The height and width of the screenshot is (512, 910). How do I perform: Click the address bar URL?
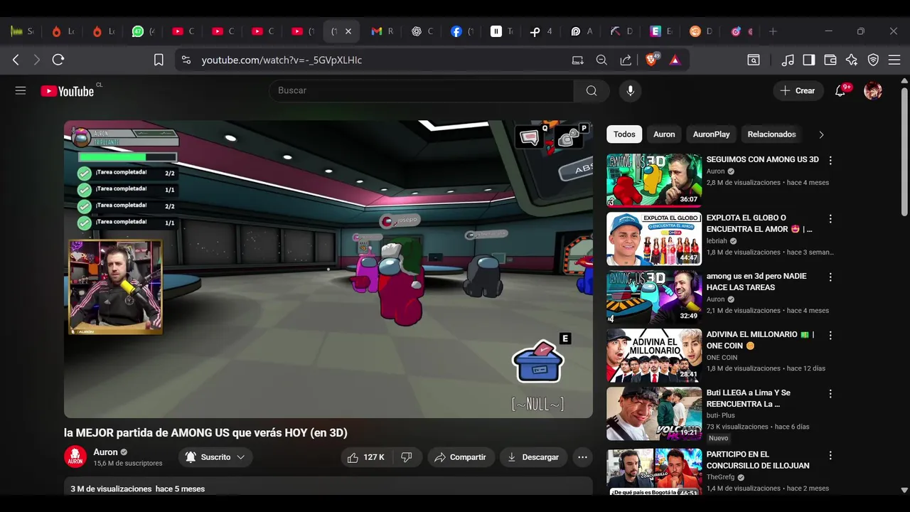[x=282, y=60]
